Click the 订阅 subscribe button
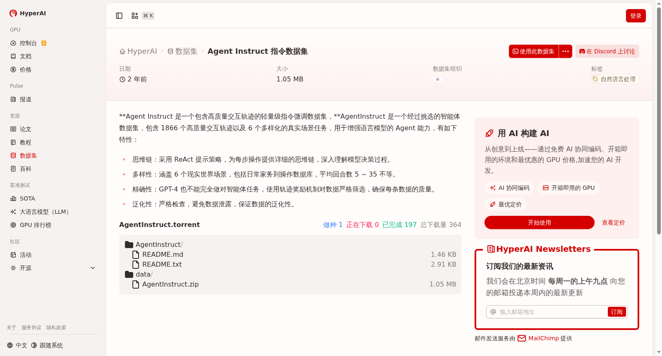The width and height of the screenshot is (662, 356). 616,312
